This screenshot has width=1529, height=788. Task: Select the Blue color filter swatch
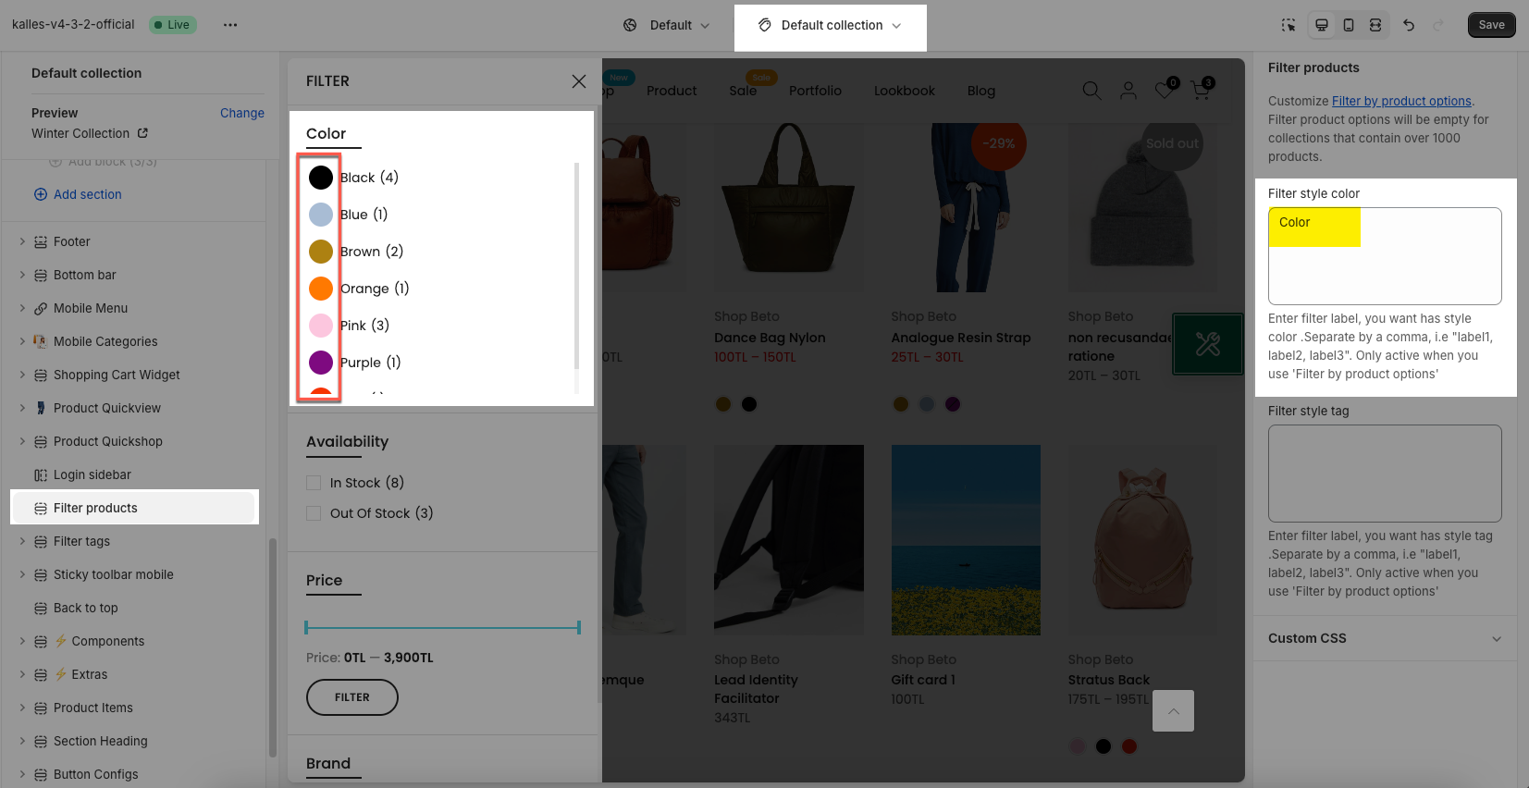321,215
